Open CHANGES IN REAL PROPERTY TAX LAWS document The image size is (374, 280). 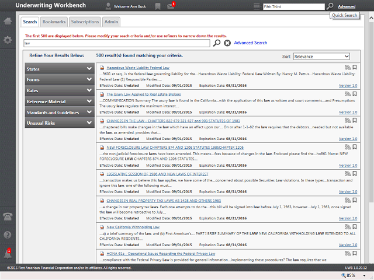[164, 201]
